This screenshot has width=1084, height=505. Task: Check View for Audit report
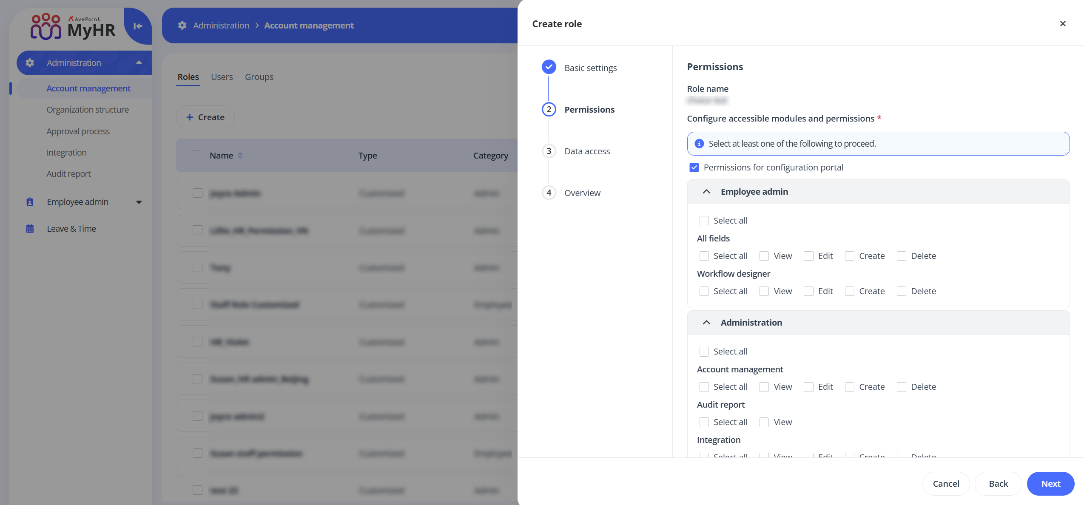point(764,422)
